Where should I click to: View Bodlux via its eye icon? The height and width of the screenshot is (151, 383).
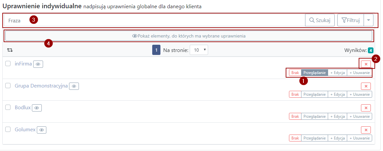[x=37, y=108]
